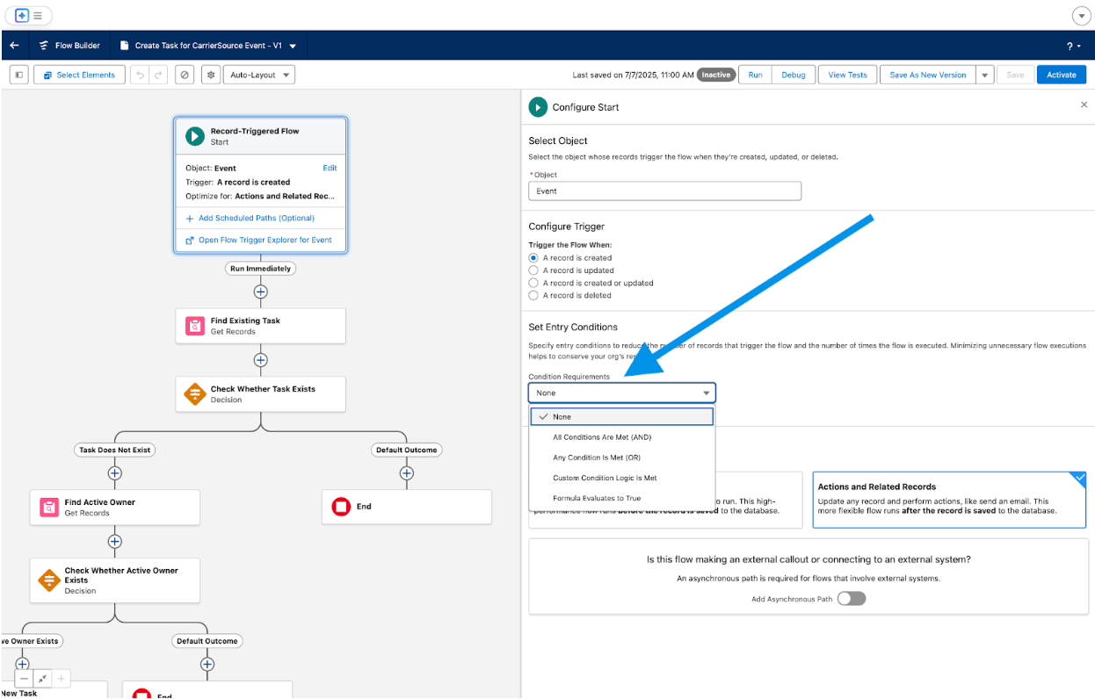Add element under Task Does Not Exist
The height and width of the screenshot is (699, 1095).
(x=114, y=473)
